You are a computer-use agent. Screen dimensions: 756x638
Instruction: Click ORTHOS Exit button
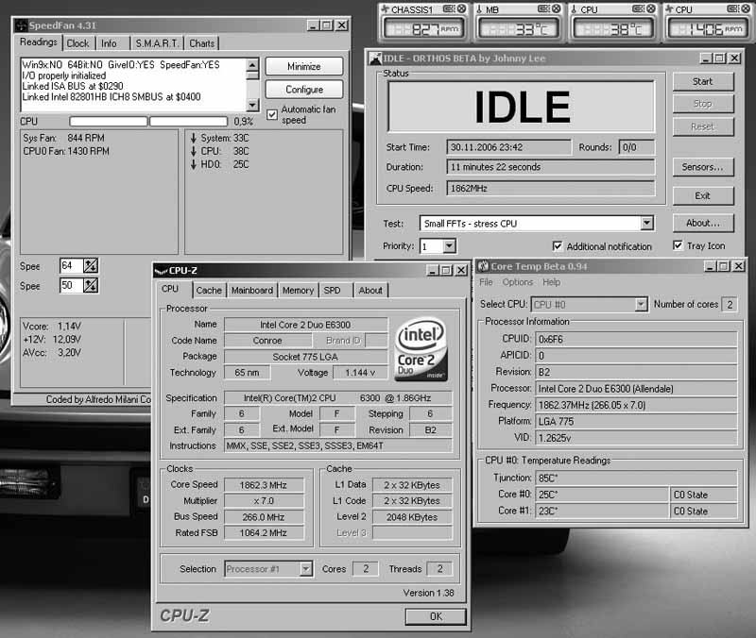tap(702, 195)
